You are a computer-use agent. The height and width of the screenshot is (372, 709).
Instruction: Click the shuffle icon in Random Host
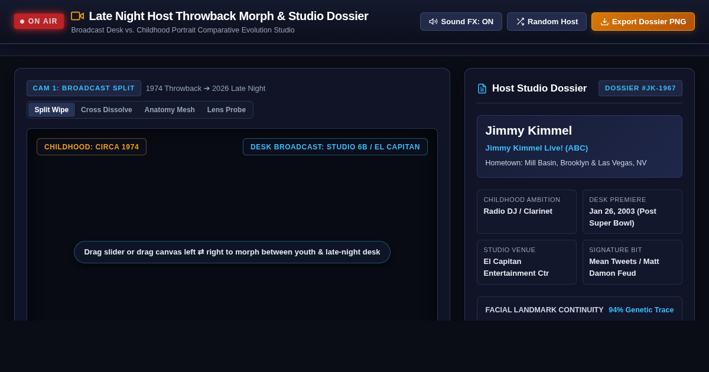[520, 22]
